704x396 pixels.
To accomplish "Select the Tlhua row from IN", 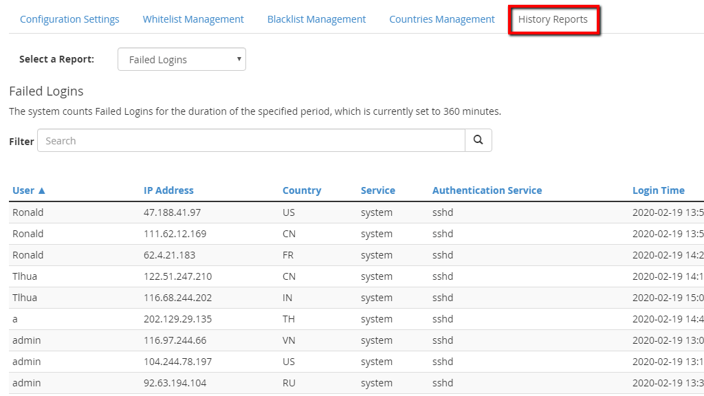I will (x=357, y=298).
